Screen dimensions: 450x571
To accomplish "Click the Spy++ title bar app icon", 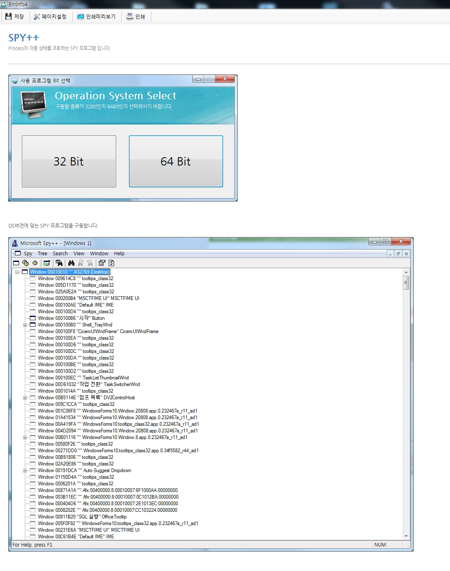I will (15, 243).
